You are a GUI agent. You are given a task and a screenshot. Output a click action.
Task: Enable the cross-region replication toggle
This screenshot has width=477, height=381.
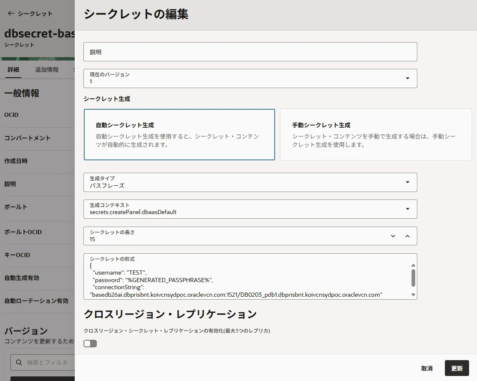pos(90,343)
